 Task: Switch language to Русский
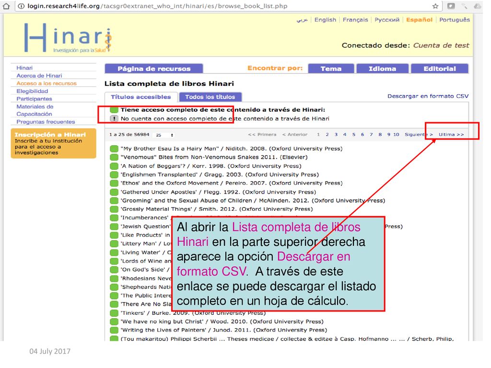pos(387,20)
